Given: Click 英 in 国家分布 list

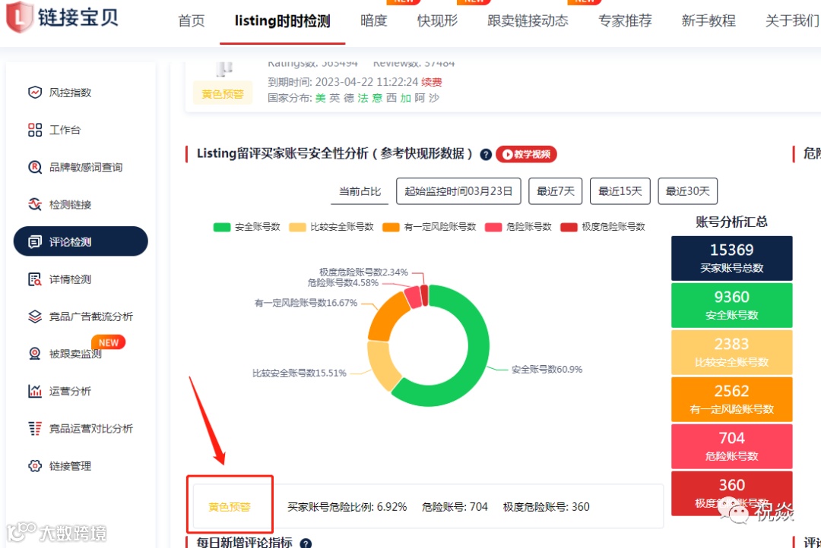Looking at the screenshot, I should click(x=334, y=99).
